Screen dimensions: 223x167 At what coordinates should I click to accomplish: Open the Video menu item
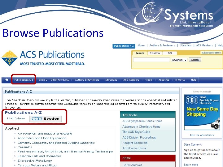(x=149, y=80)
